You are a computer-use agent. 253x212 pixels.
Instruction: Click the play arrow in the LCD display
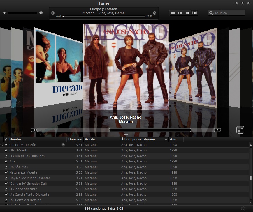52,13
